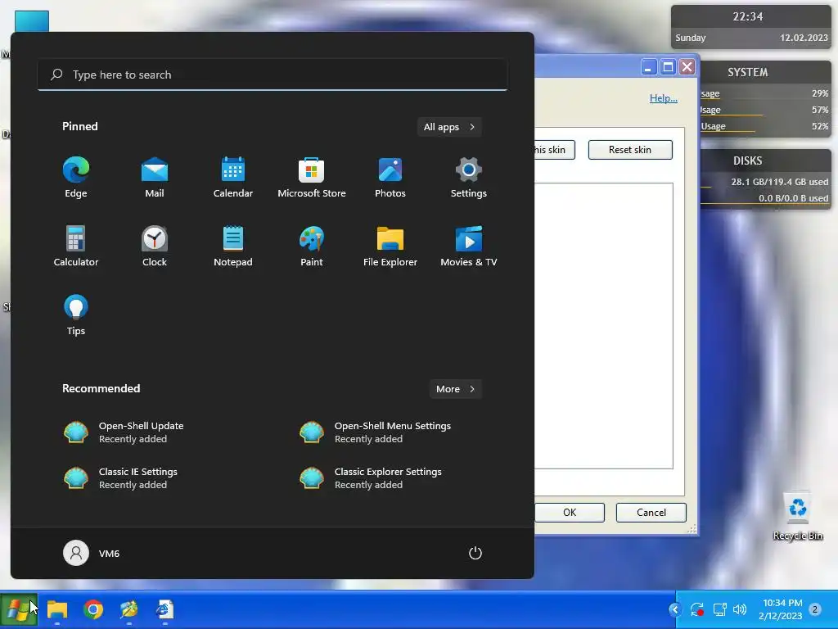Expand All apps list

click(x=449, y=127)
